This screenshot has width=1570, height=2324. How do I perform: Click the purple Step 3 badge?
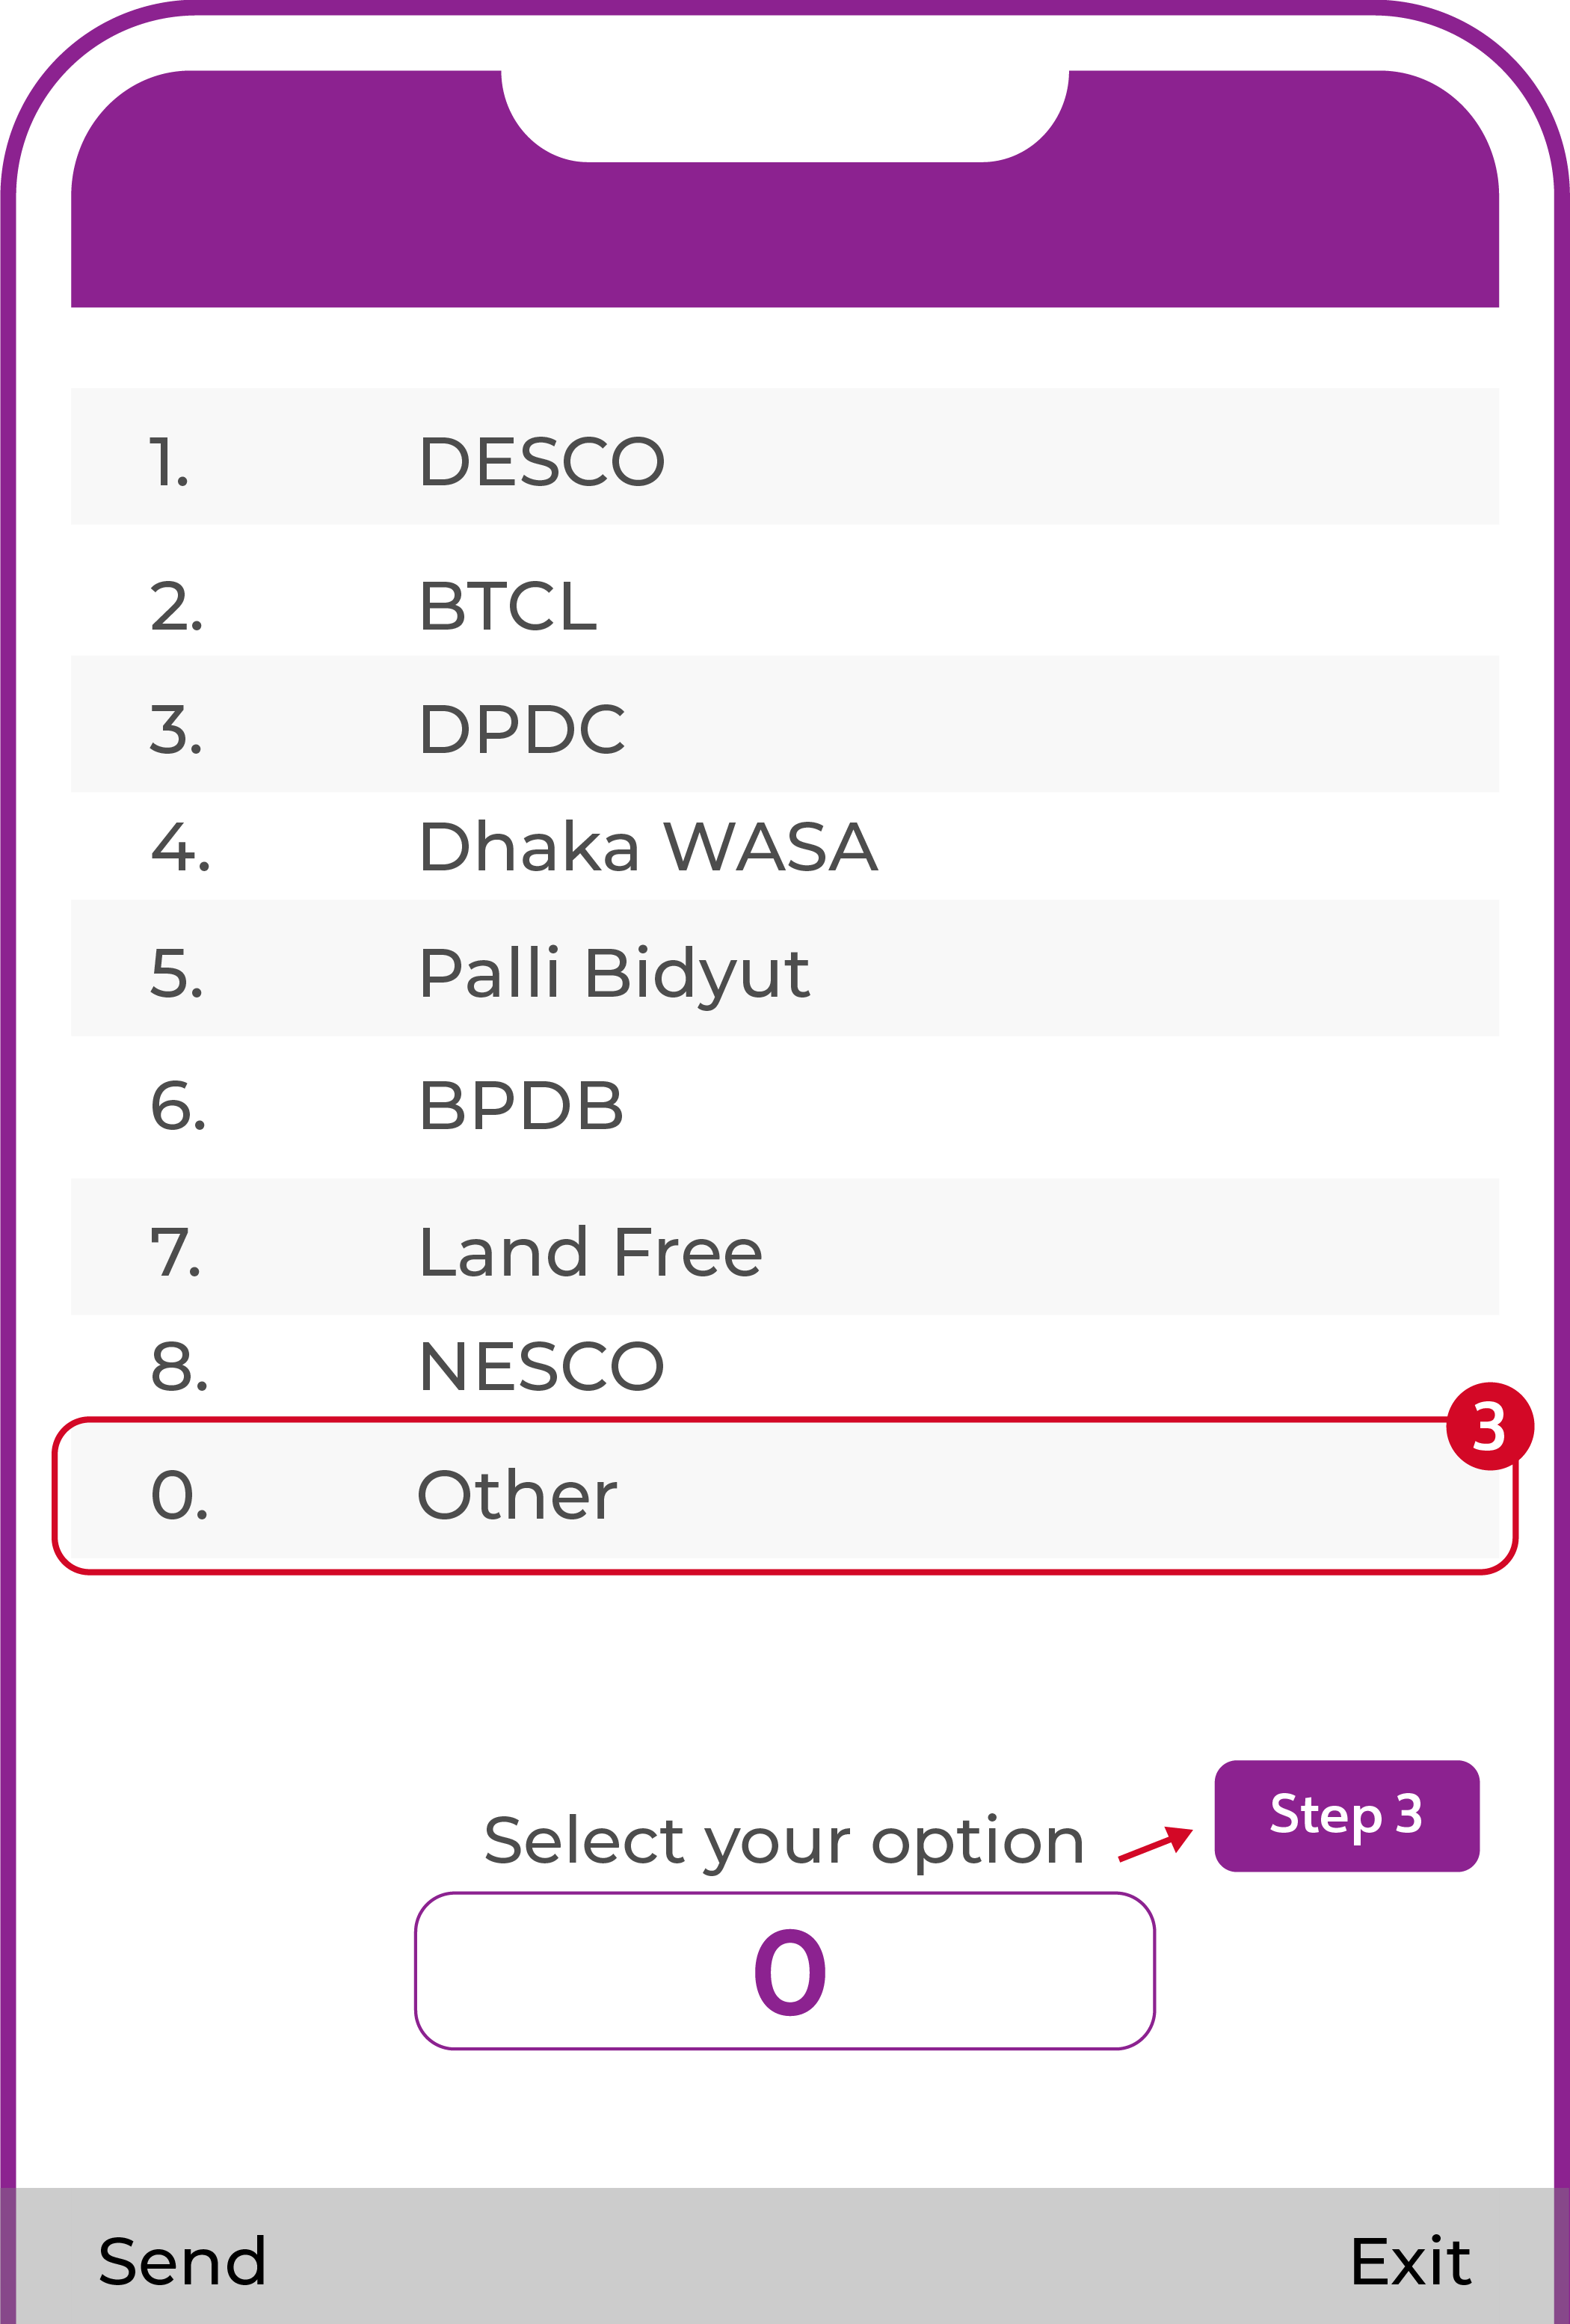tap(1346, 1815)
